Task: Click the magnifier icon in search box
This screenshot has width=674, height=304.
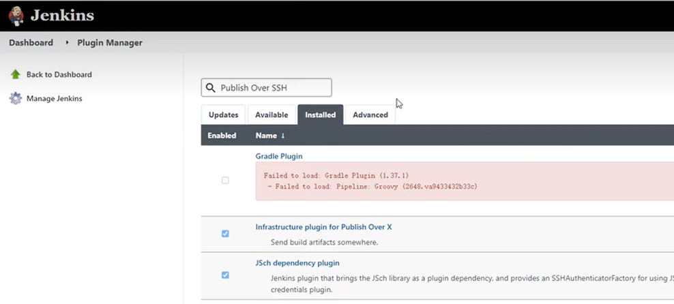Action: click(x=210, y=88)
